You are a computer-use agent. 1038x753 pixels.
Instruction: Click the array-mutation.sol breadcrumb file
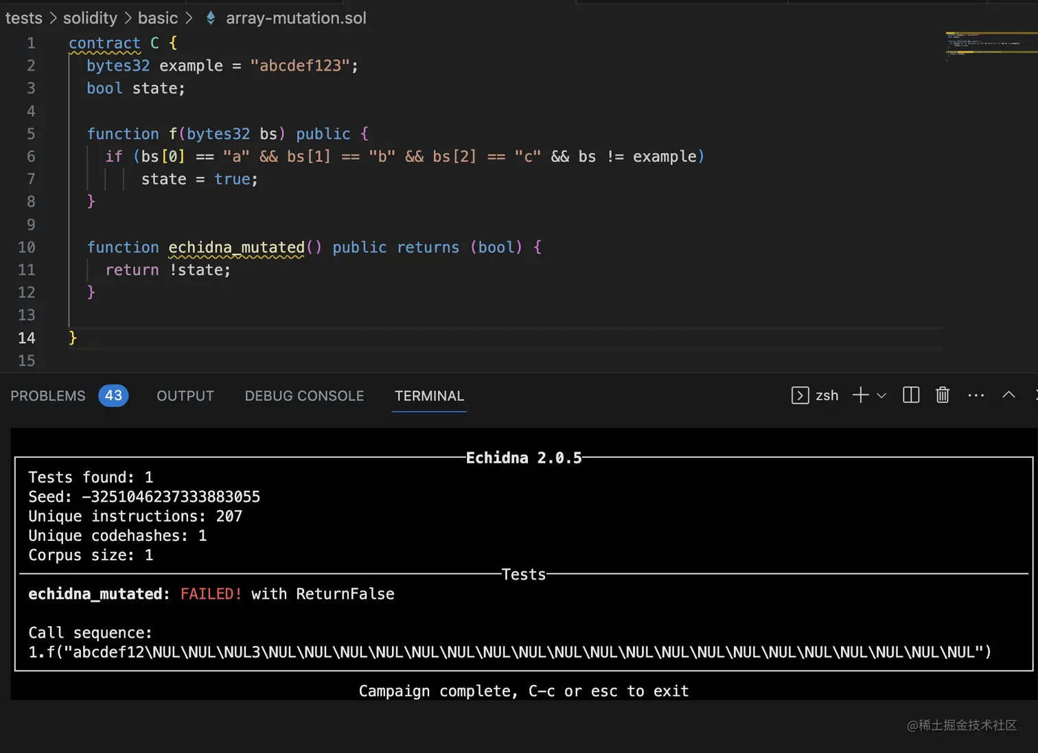(x=296, y=18)
